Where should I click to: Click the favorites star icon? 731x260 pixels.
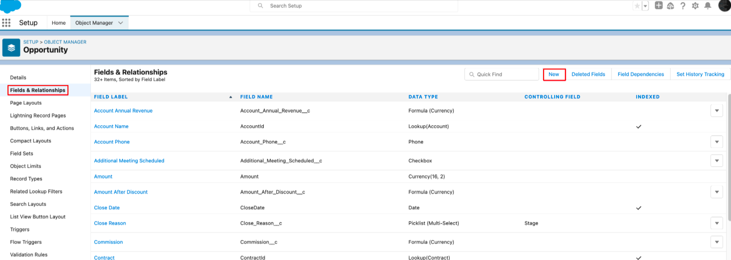click(637, 6)
